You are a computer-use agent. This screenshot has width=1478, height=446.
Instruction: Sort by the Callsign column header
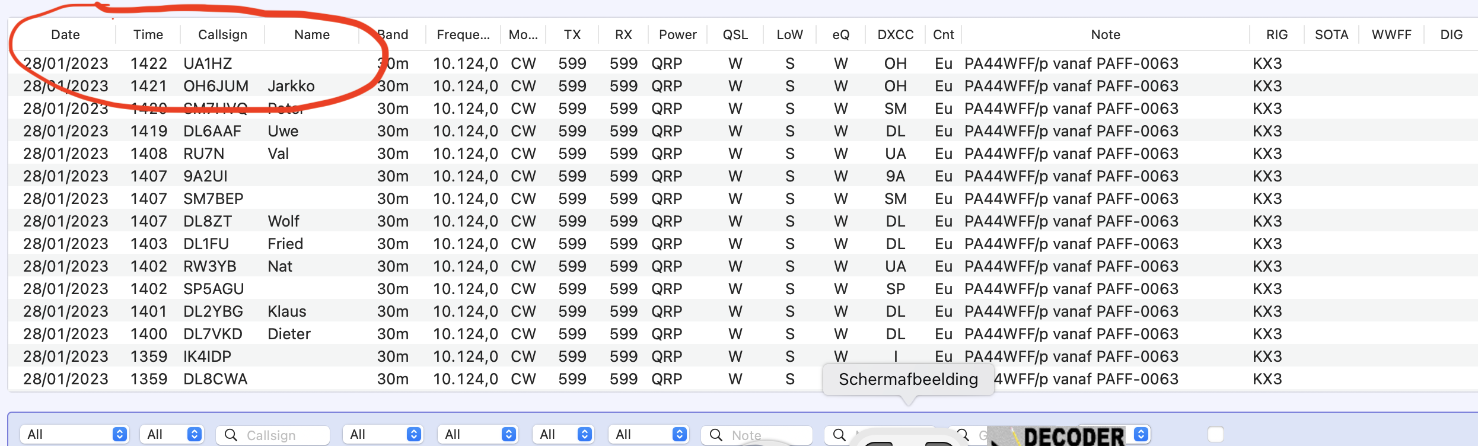(x=222, y=34)
